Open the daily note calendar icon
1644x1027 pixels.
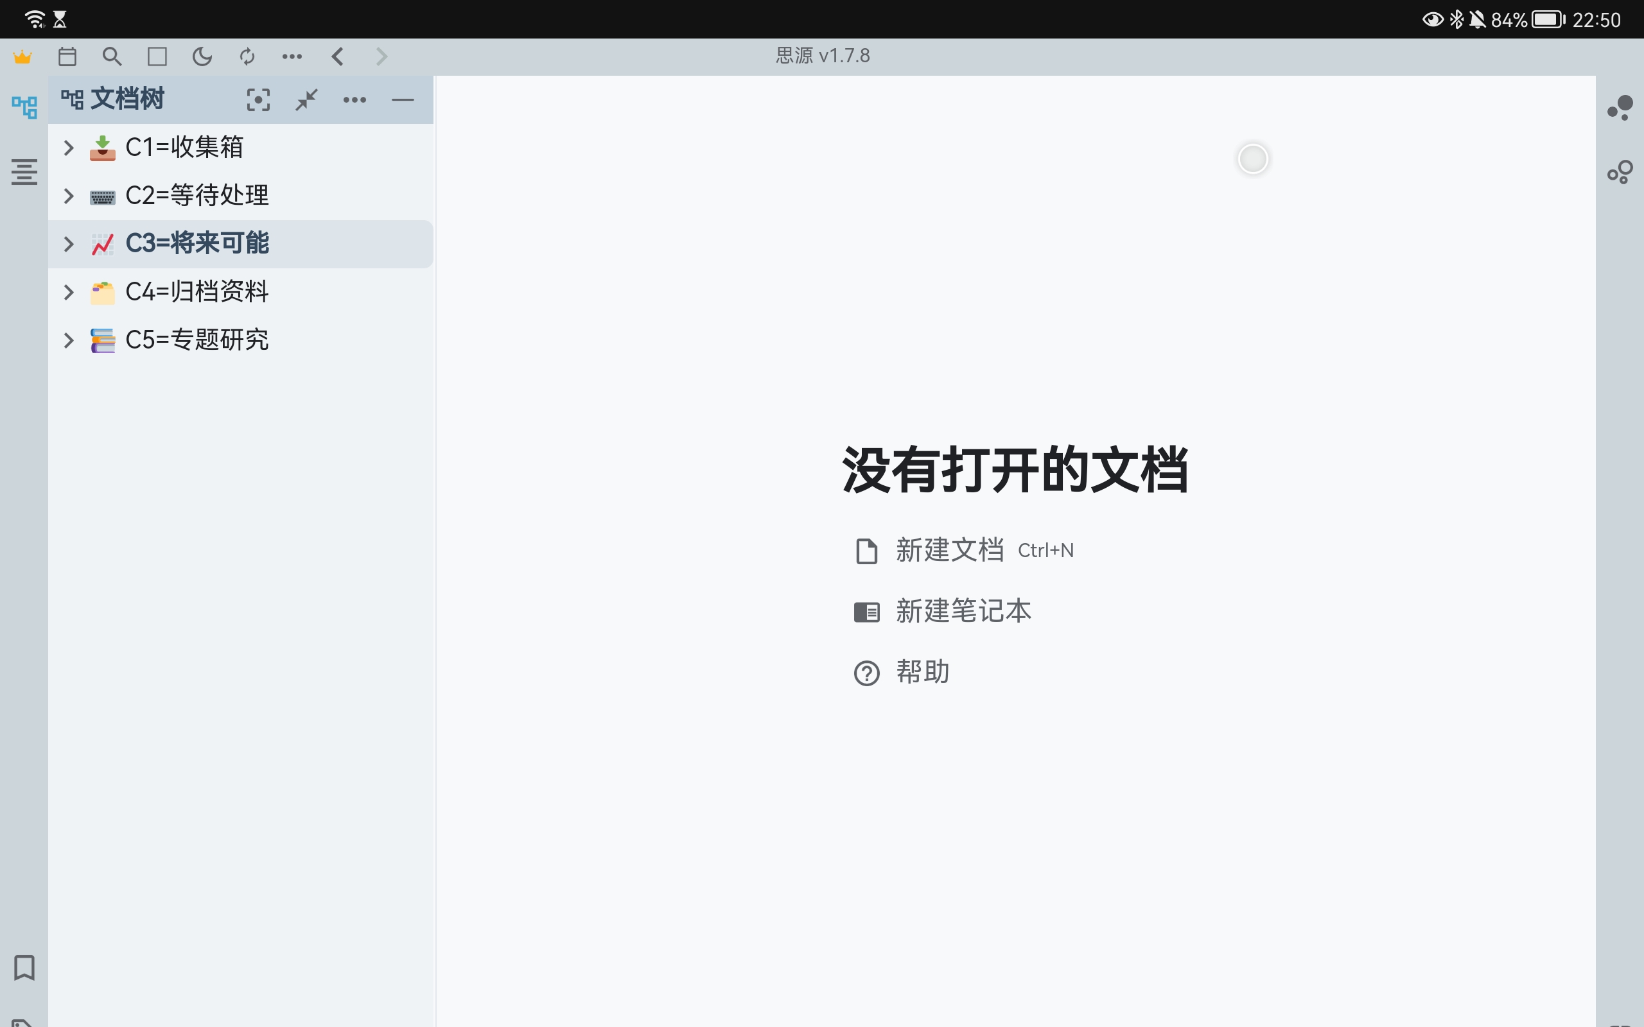coord(67,56)
